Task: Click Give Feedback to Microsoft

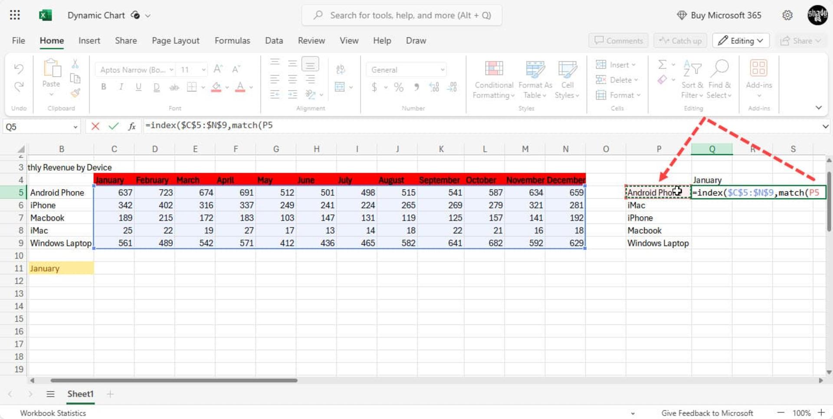Action: tap(707, 413)
